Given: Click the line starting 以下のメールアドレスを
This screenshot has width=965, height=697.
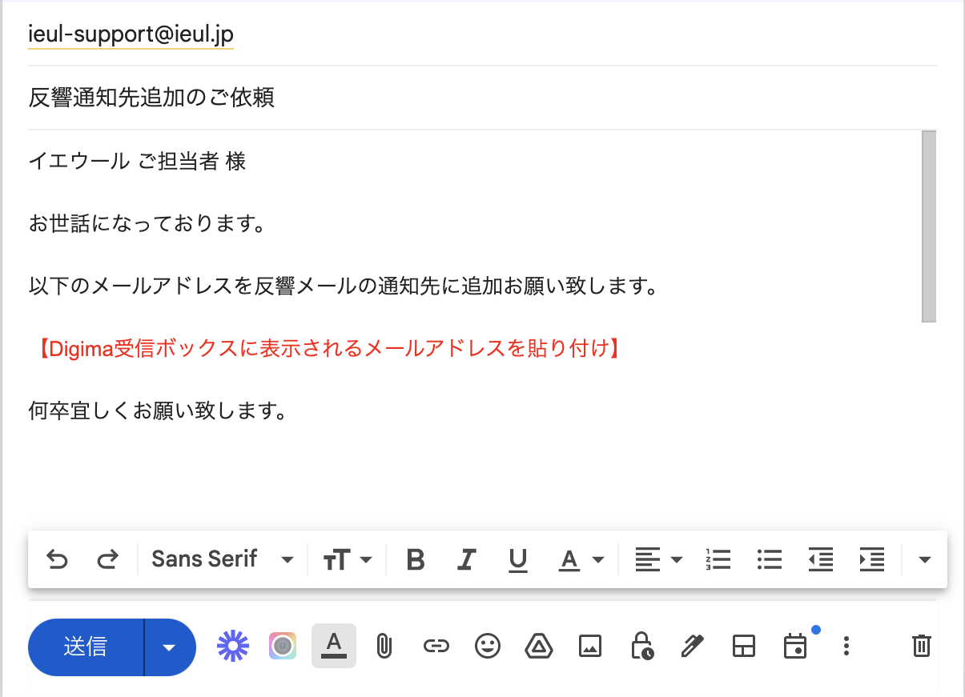Looking at the screenshot, I should point(343,286).
